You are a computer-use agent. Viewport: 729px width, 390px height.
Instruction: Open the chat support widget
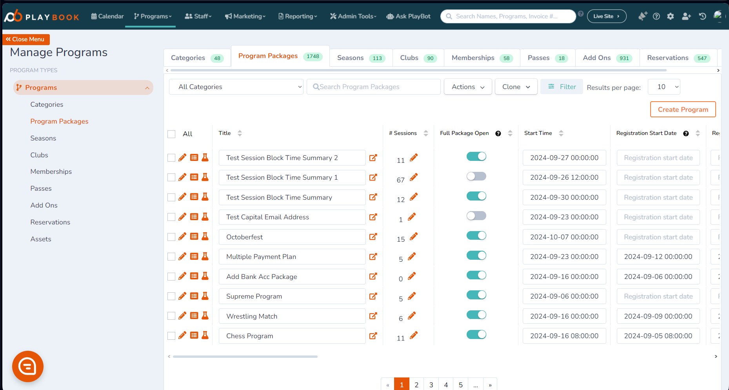pyautogui.click(x=28, y=366)
